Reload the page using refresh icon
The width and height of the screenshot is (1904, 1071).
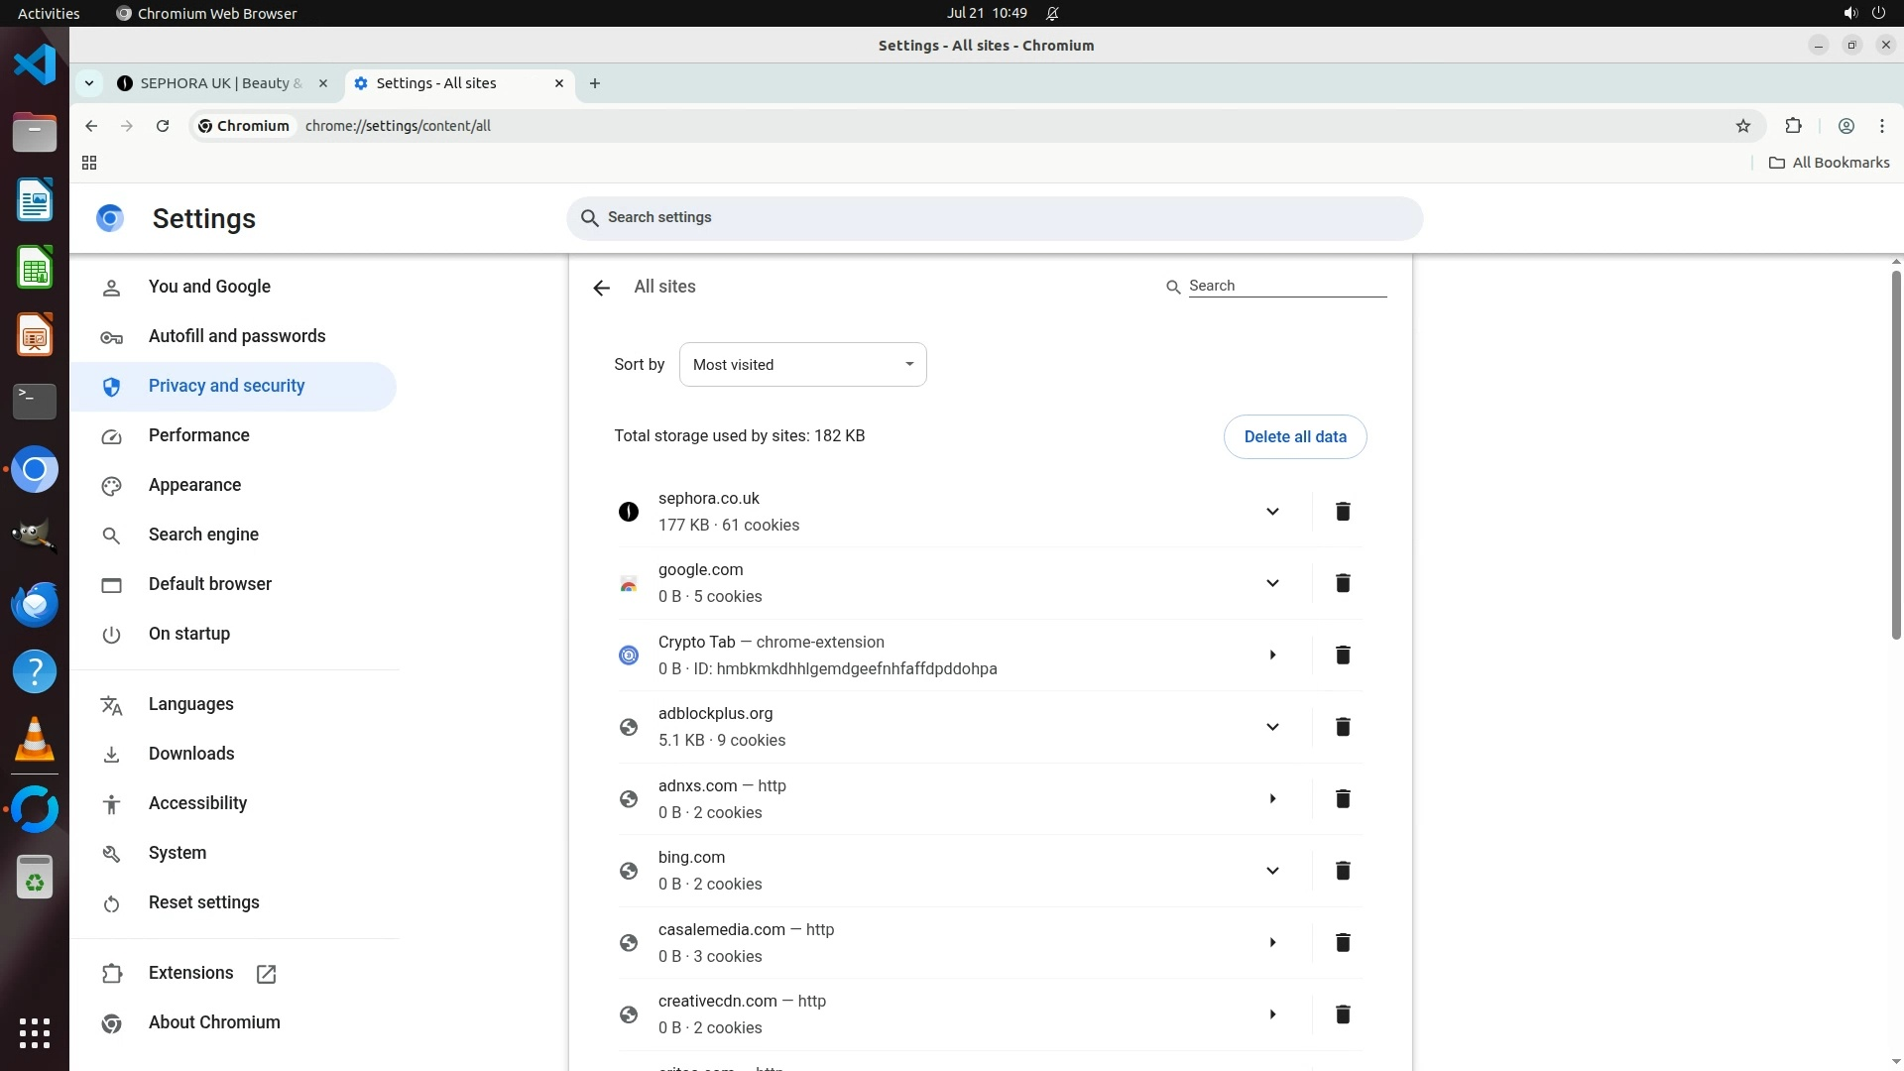pos(163,126)
